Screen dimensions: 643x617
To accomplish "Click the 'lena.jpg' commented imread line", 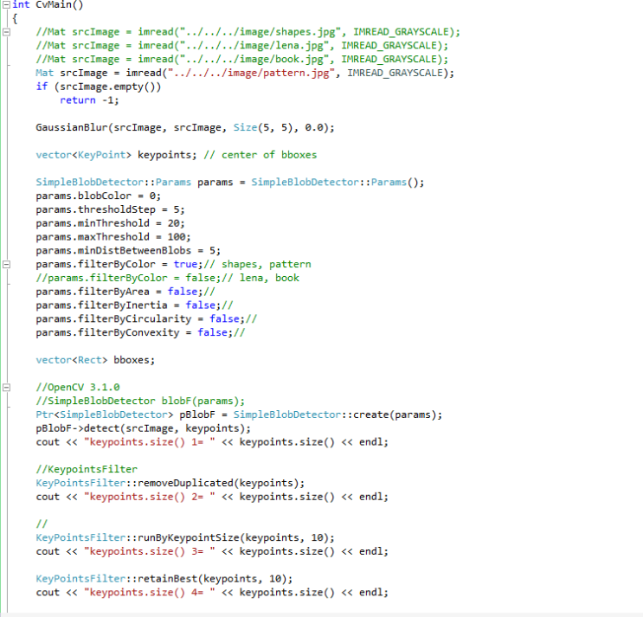I will 242,45.
